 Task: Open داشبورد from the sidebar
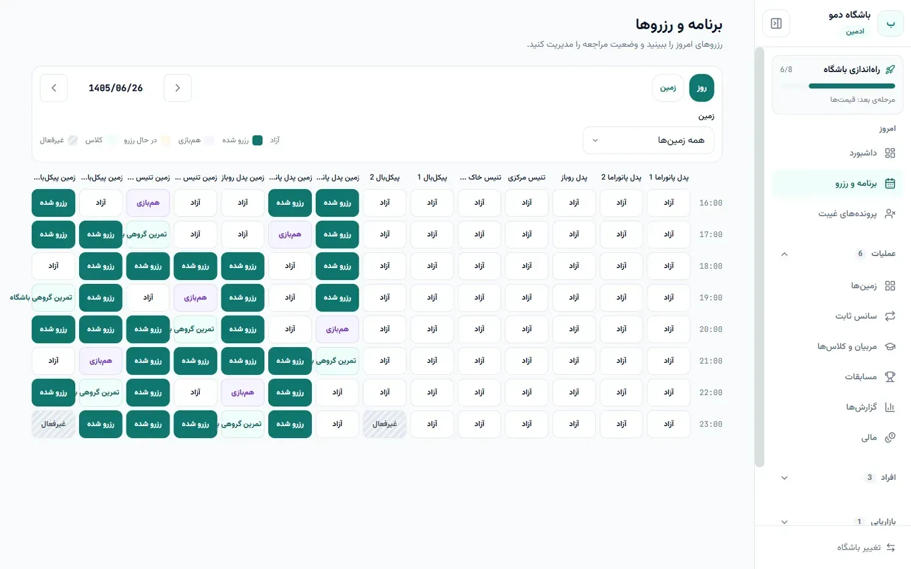click(838, 153)
